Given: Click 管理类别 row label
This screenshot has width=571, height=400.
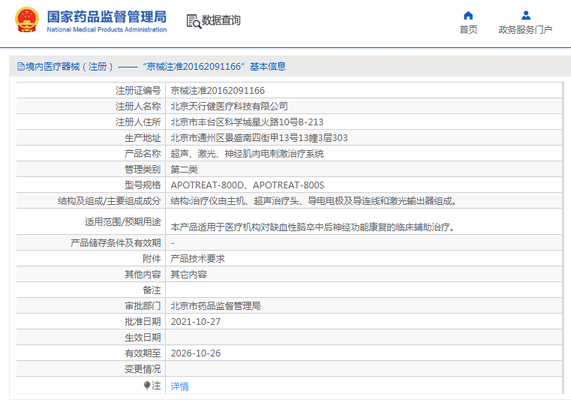Looking at the screenshot, I should coord(143,170).
